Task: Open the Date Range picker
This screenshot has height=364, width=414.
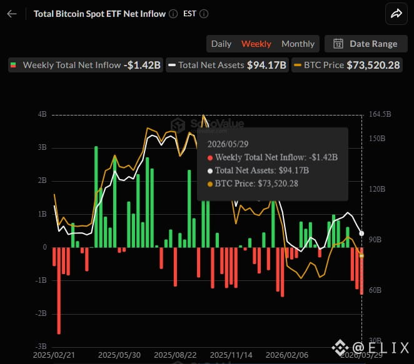Action: coord(366,44)
